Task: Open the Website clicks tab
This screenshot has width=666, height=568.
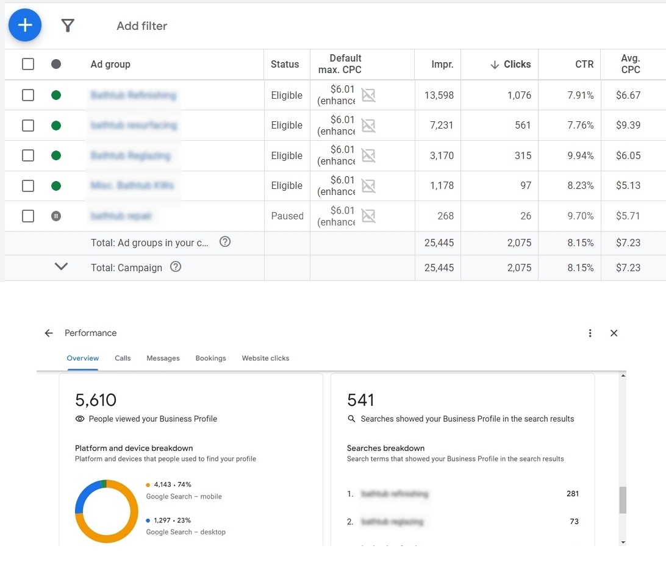Action: point(265,358)
